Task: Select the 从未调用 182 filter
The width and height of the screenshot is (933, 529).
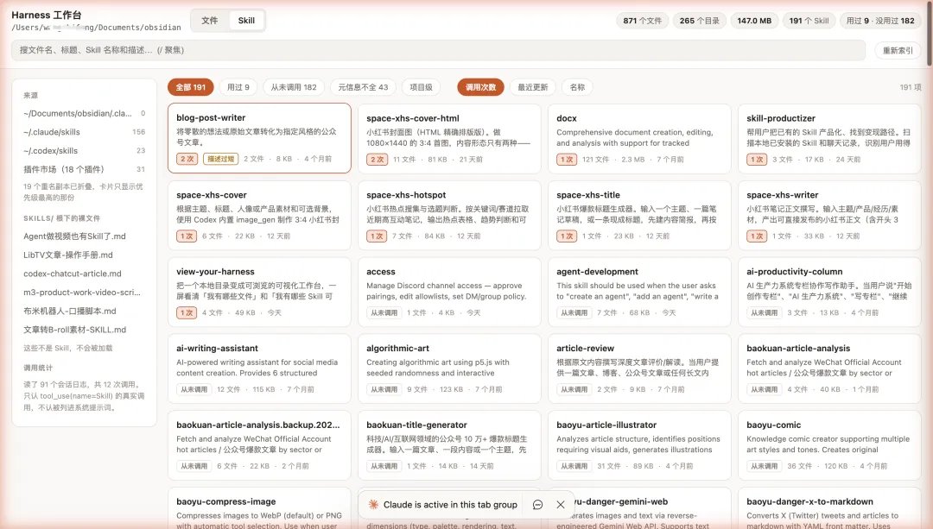Action: pos(294,87)
